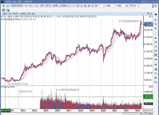Image resolution: width=159 pixels, height=115 pixels.
Task: Click the multi-chart grid layout icon
Action: point(3,10)
